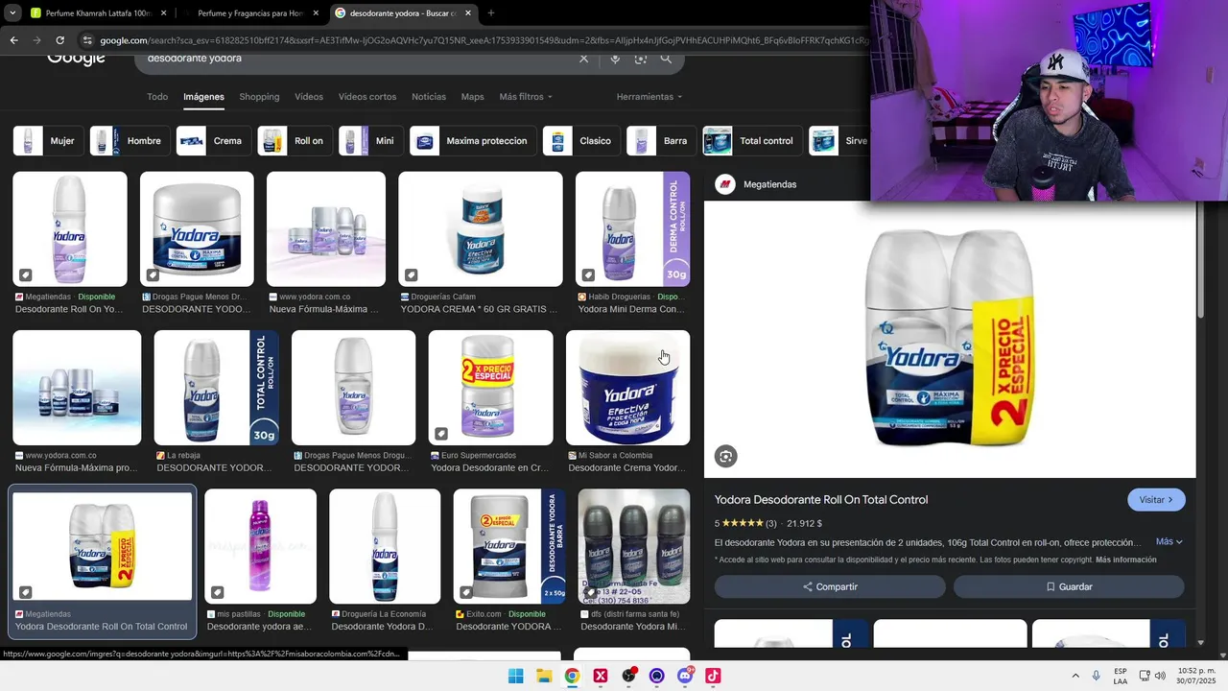Open the clock showing 10:52 p. m.
The height and width of the screenshot is (691, 1228).
(1195, 676)
